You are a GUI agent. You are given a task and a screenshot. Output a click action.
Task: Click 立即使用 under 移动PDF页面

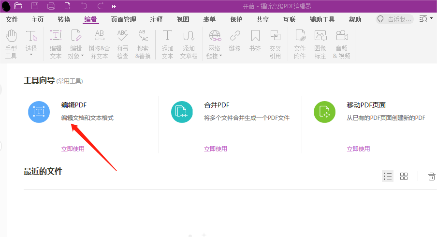[358, 149]
